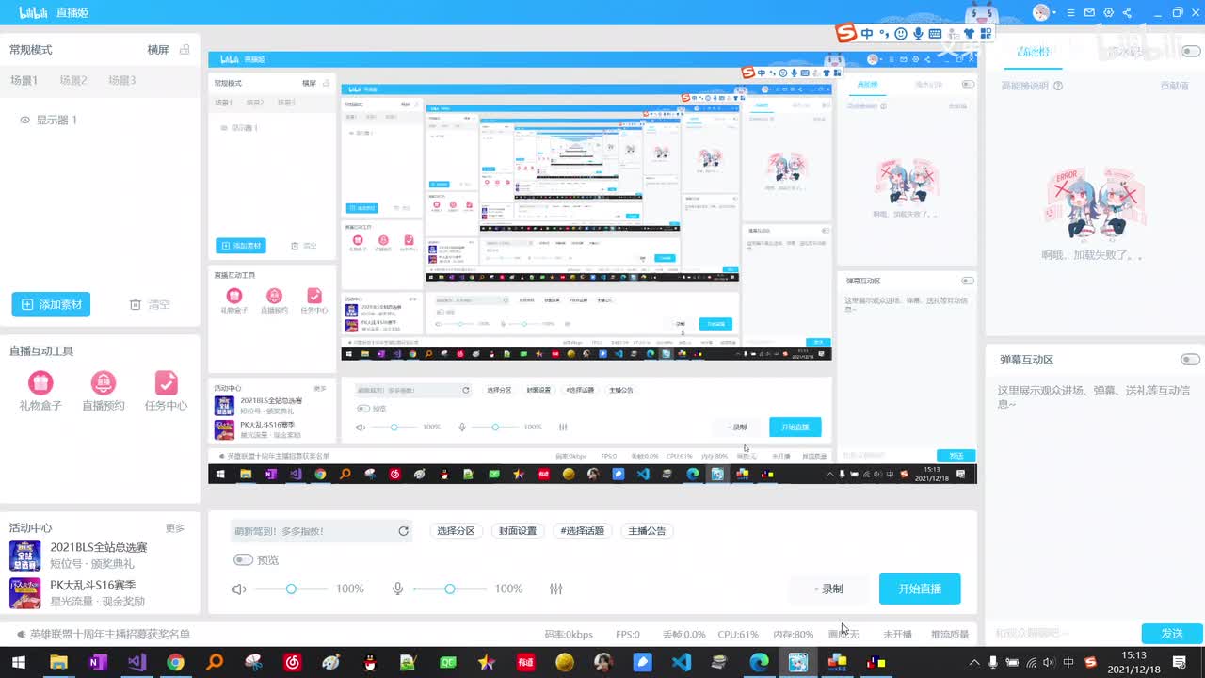Expand the dropdown arrow beside the avatar
The width and height of the screenshot is (1205, 678).
pos(1054,13)
